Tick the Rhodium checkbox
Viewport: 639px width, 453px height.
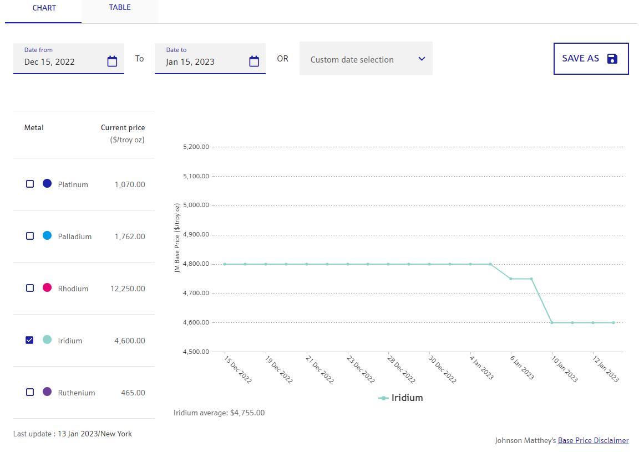coord(30,288)
